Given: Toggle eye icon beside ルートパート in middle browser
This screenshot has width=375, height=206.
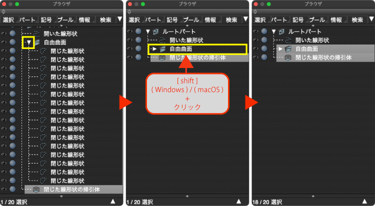Looking at the screenshot, I should pyautogui.click(x=129, y=31).
